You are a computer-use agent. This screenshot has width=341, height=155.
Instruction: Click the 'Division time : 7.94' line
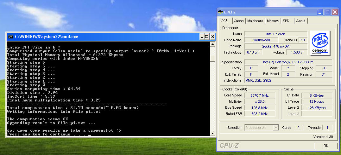coord(32,93)
